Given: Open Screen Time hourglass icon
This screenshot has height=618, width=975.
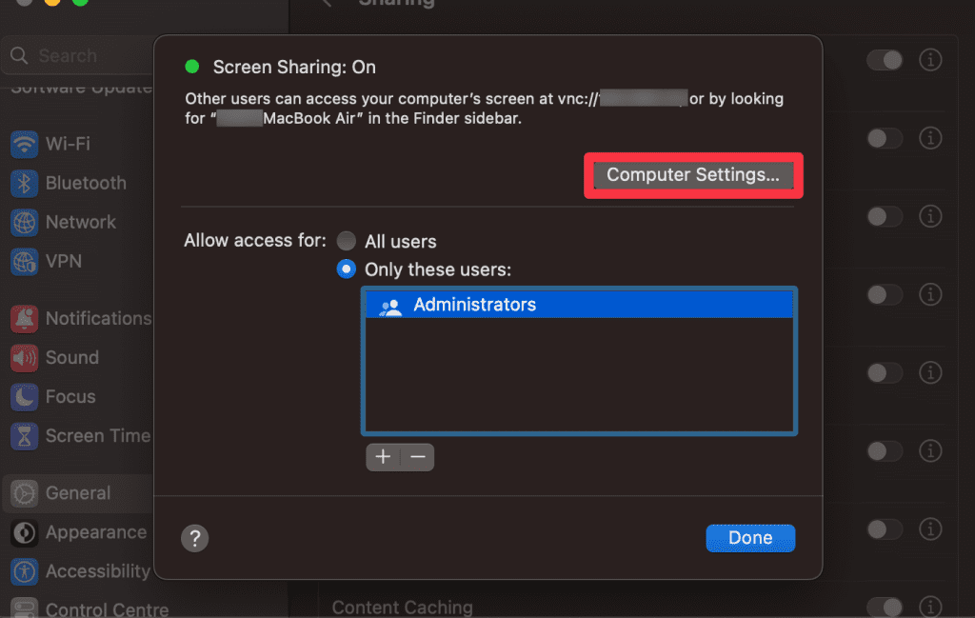Looking at the screenshot, I should pyautogui.click(x=24, y=435).
